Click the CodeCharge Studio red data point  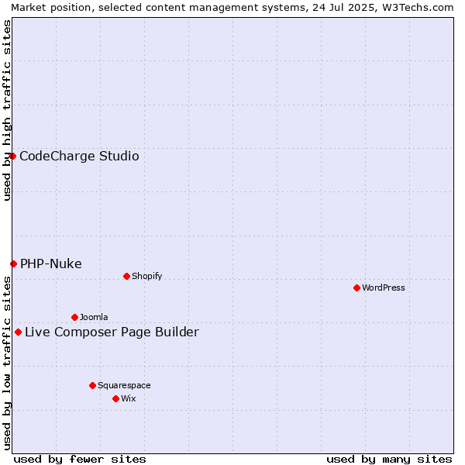12,156
